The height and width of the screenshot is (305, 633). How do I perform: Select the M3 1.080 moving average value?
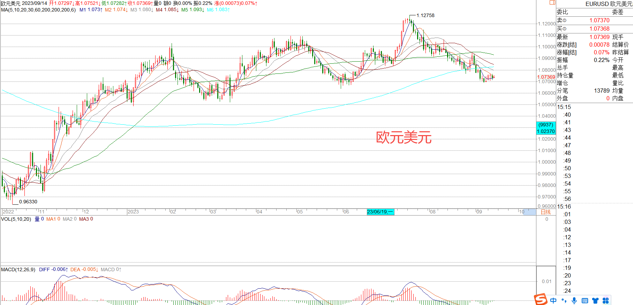[x=142, y=10]
